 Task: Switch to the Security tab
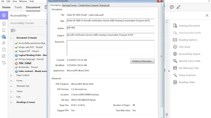(66, 5)
